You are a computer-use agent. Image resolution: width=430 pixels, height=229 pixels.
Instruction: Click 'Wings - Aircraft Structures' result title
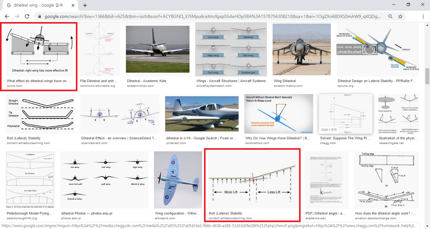[231, 81]
